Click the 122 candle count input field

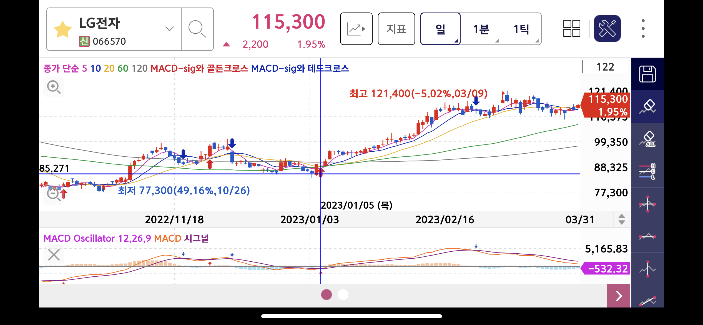point(605,67)
